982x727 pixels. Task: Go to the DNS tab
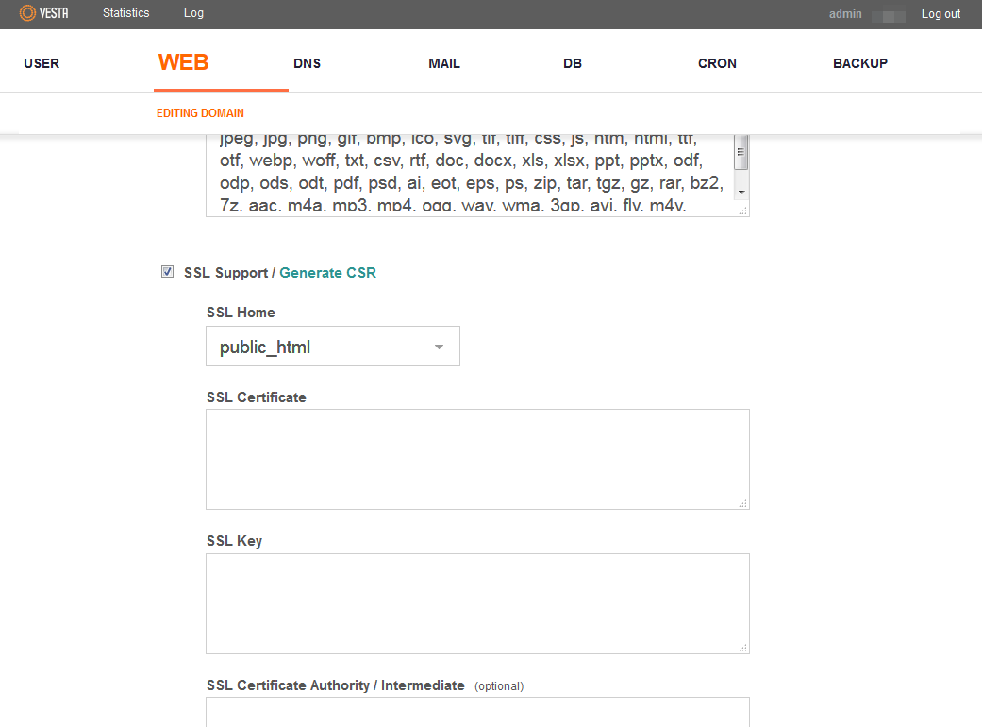[x=307, y=63]
